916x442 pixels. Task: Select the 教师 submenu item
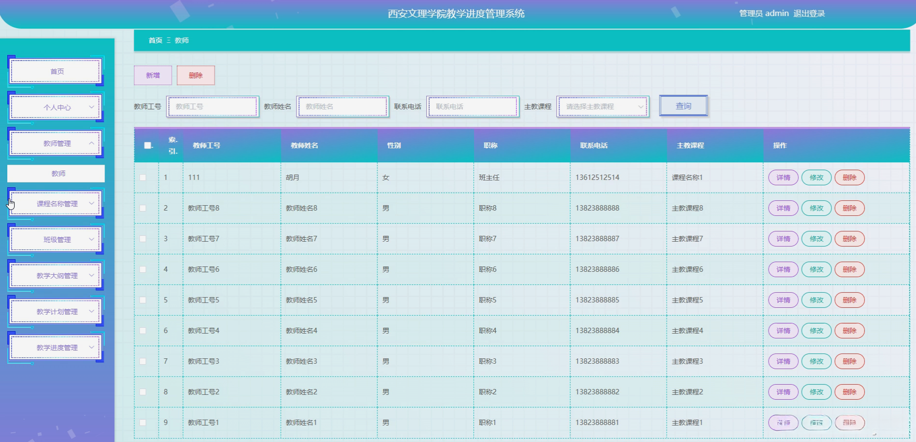point(56,174)
